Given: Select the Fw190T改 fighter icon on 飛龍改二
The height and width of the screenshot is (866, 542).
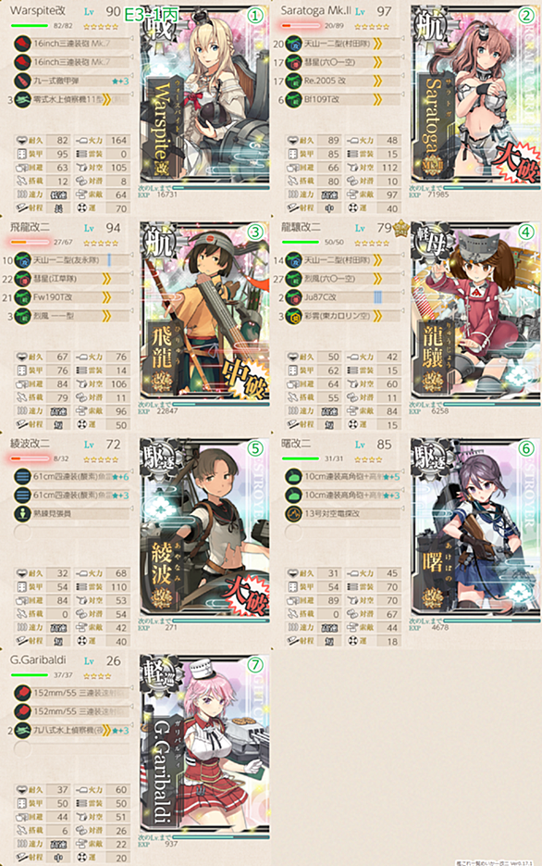Looking at the screenshot, I should [22, 297].
